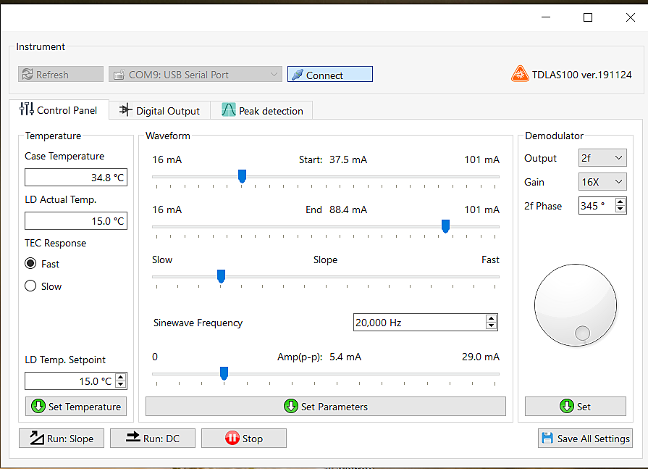The width and height of the screenshot is (648, 469).
Task: Decrease the LD Temp. Setpoint value
Action: click(121, 385)
